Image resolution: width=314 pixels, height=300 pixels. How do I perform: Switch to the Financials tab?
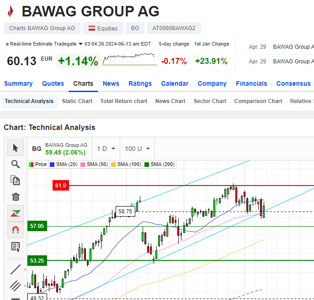click(251, 83)
